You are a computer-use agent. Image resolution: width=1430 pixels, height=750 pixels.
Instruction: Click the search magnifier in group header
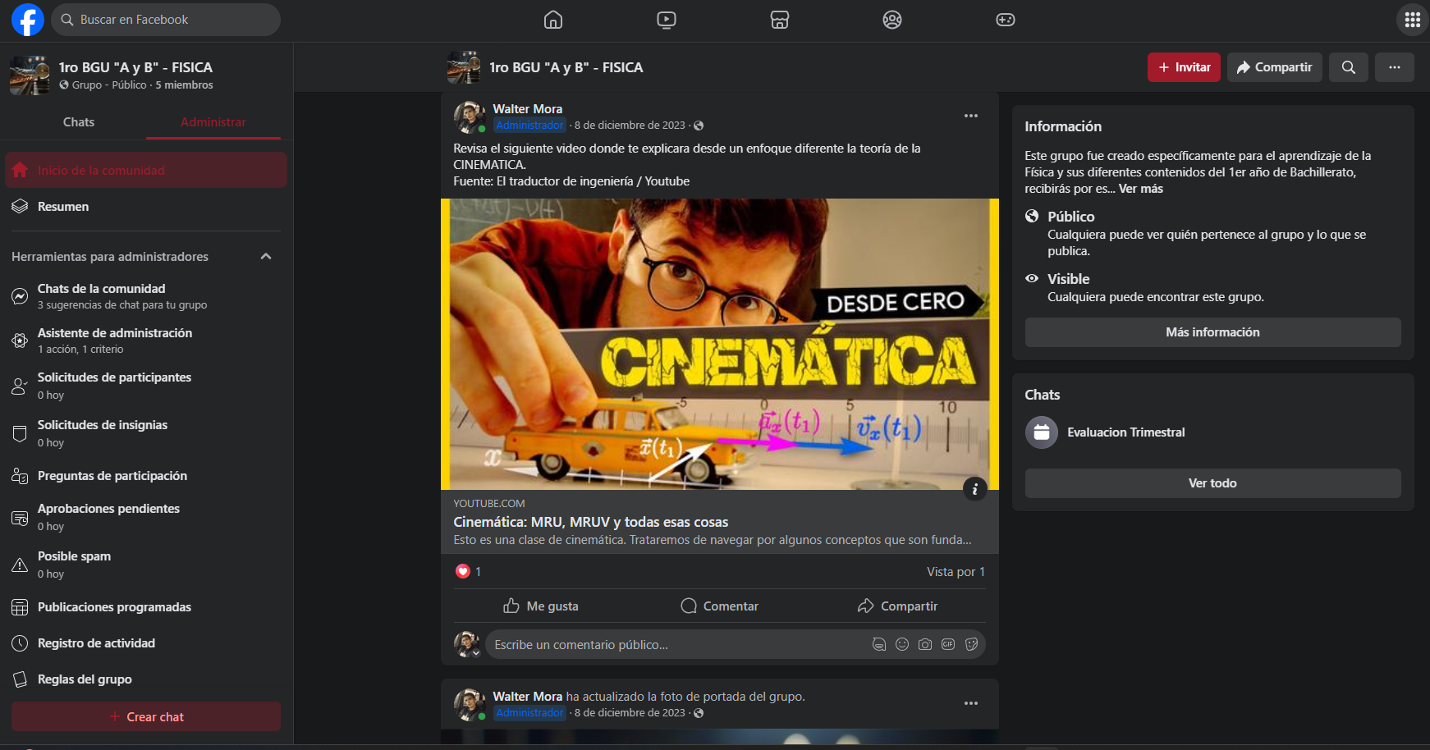pos(1348,67)
